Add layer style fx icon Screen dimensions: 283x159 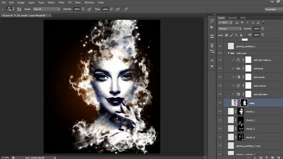click(255, 158)
